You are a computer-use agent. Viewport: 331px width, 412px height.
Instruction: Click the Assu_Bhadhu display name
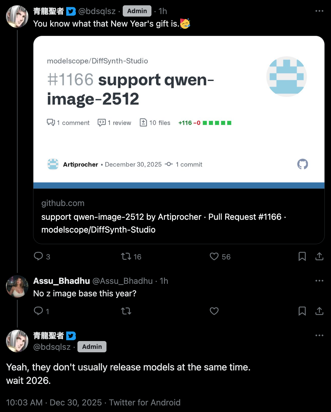(x=62, y=281)
